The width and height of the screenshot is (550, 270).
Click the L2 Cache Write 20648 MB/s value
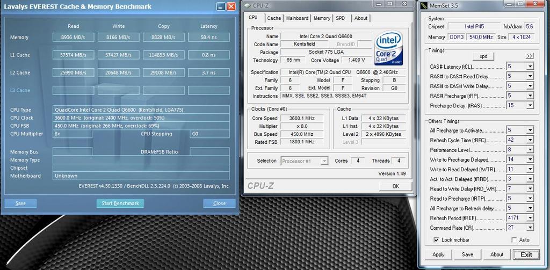pyautogui.click(x=118, y=72)
